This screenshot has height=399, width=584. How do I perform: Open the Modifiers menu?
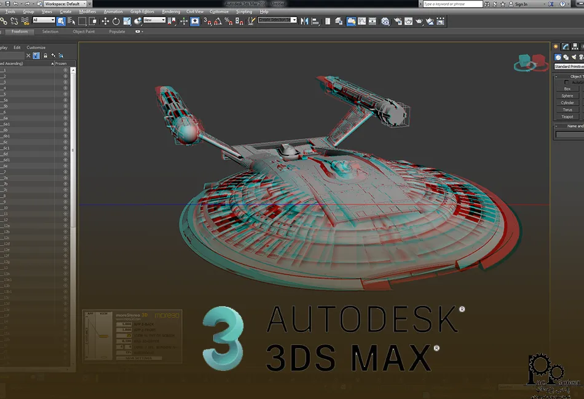click(x=87, y=12)
